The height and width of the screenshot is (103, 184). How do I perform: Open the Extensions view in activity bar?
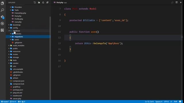coord(2,30)
